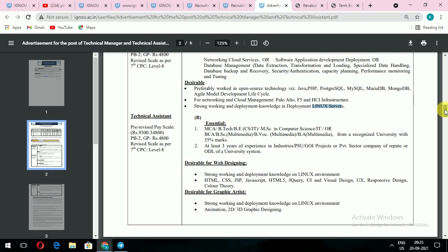
Task: Switch to the Term En tab
Action: 345,6
